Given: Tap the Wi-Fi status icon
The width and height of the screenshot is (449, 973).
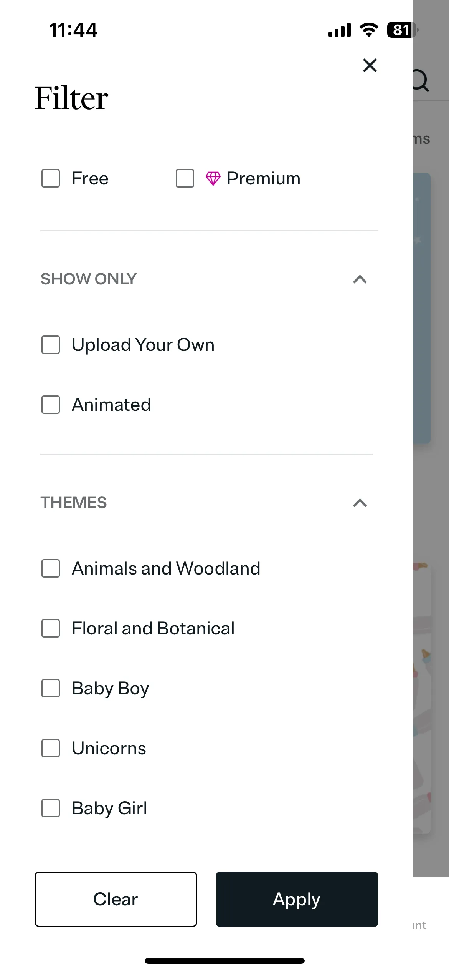Looking at the screenshot, I should pyautogui.click(x=369, y=30).
